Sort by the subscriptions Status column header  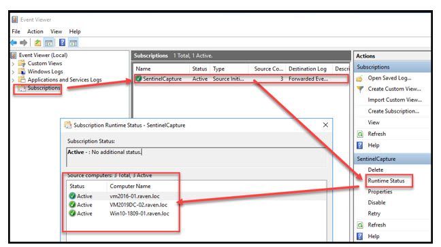[199, 69]
